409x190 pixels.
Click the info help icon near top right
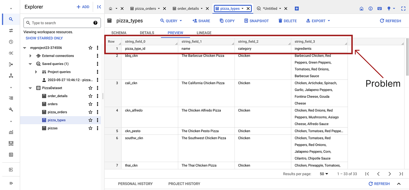click(370, 8)
